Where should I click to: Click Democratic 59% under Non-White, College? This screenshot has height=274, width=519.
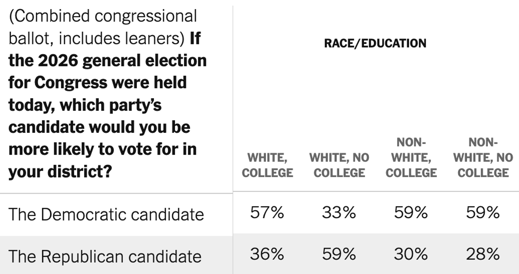[411, 213]
